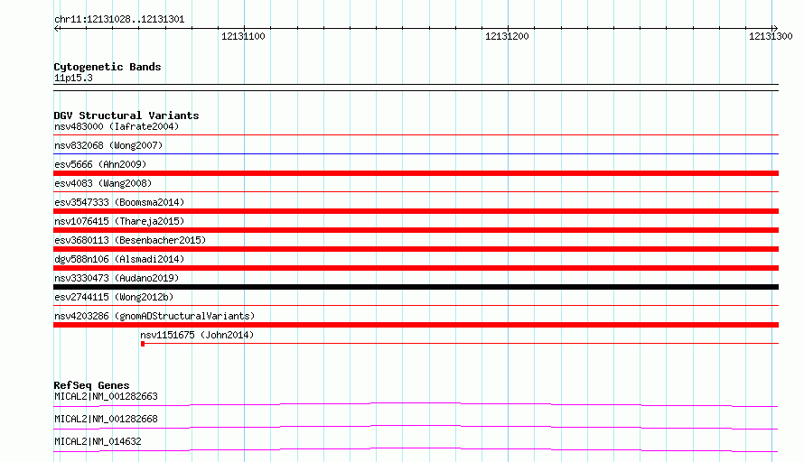
Task: Click the thick red bar under nsv1076415
Action: 416,230
